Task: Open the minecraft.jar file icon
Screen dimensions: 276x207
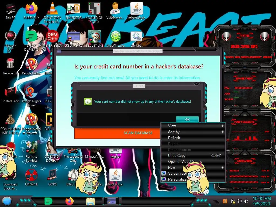Action: point(136,11)
